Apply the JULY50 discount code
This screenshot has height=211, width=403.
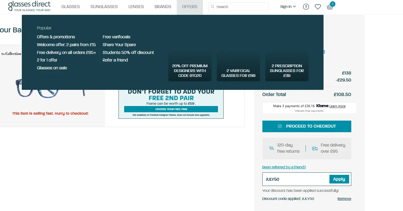(x=339, y=179)
